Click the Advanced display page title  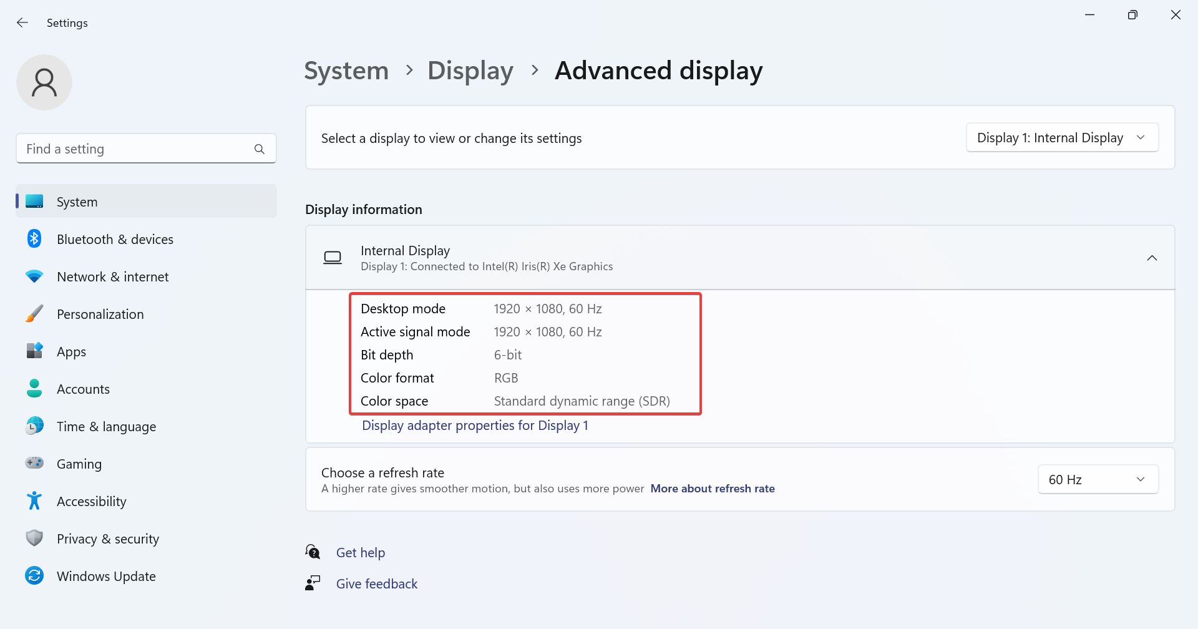(659, 71)
